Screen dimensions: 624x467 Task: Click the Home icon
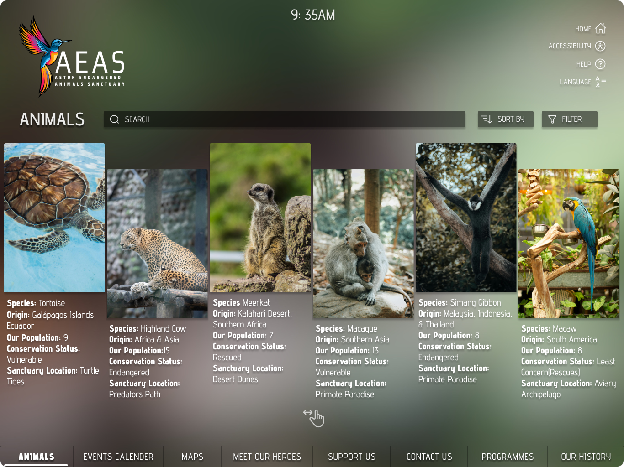coord(600,28)
